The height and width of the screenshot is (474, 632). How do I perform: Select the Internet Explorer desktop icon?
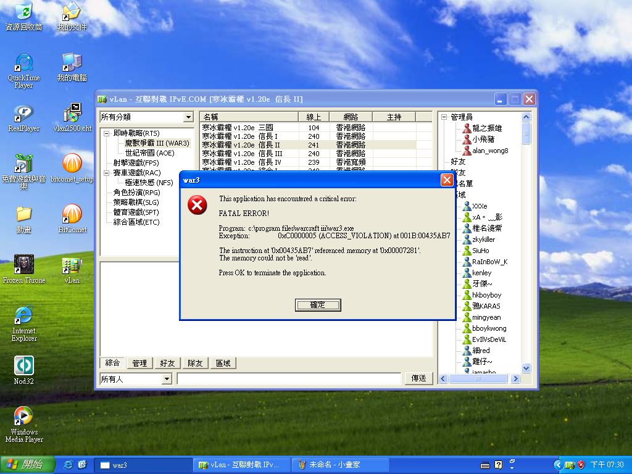point(24,324)
